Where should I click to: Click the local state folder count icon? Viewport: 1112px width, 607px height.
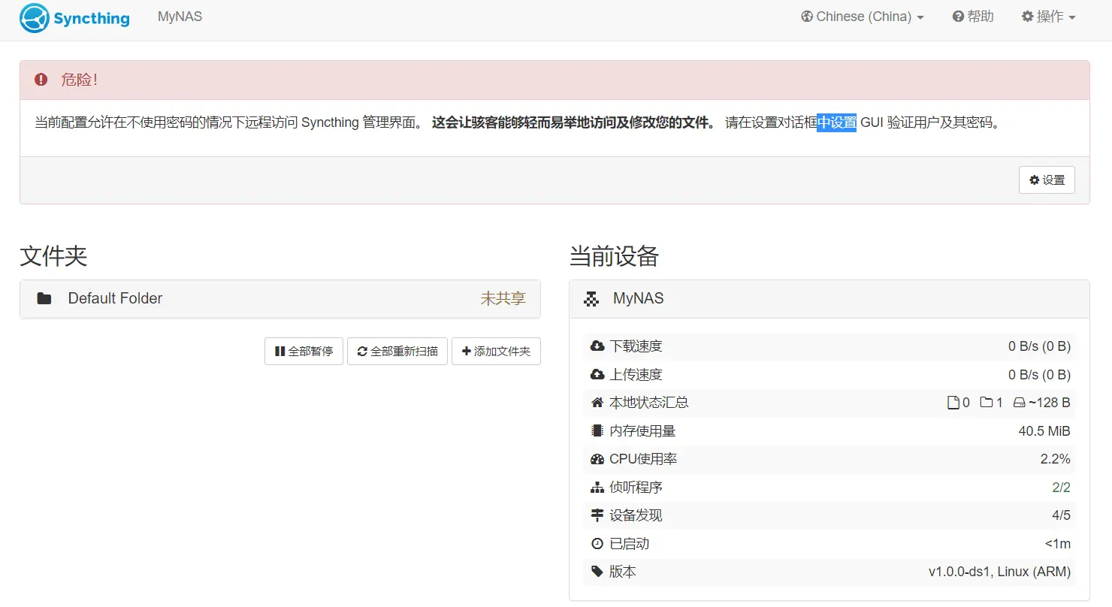987,403
